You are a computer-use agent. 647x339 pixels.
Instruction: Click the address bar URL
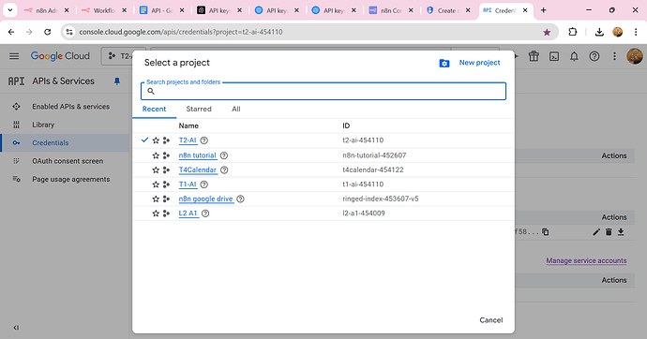tap(181, 32)
